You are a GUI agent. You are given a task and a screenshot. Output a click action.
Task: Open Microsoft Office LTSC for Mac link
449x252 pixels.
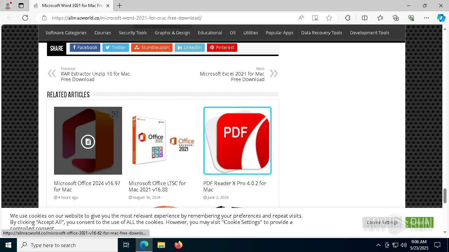point(157,186)
